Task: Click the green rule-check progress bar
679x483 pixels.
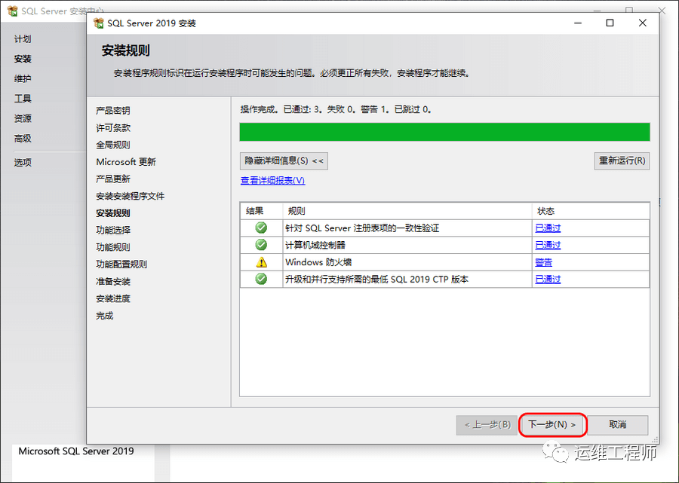Action: tap(444, 132)
